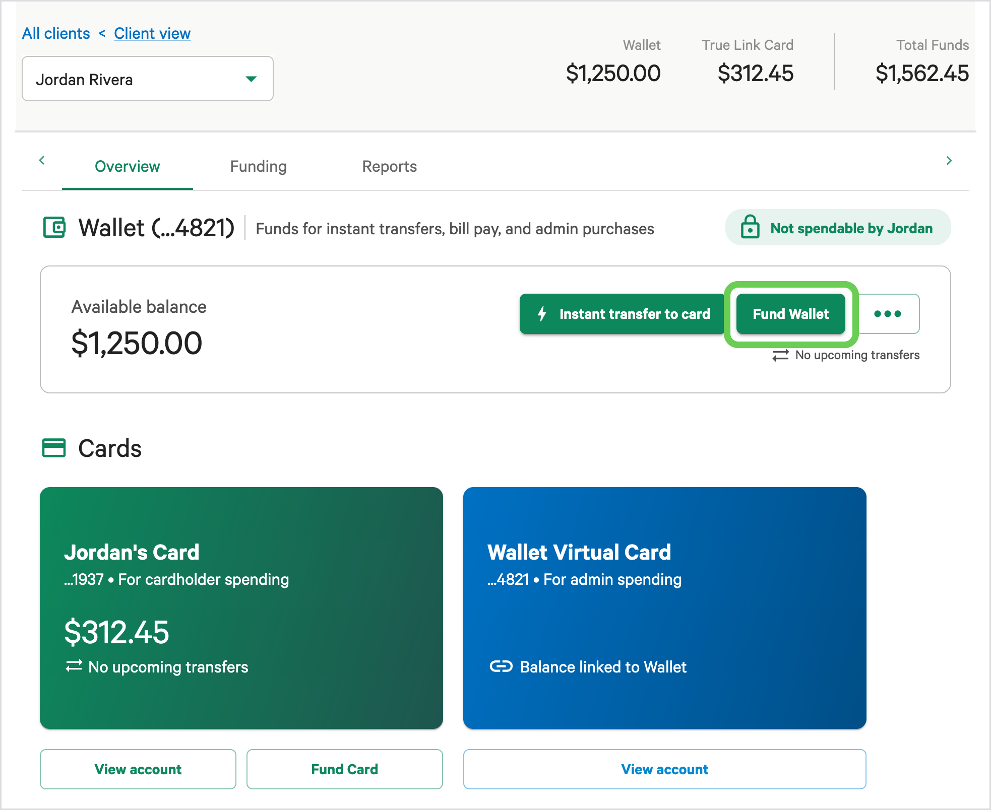This screenshot has height=810, width=991.
Task: Click Instant transfer to card button
Action: click(x=623, y=314)
